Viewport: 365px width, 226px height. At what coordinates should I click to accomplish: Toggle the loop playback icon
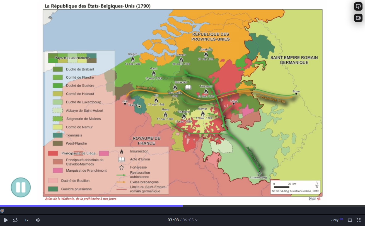(x=15, y=220)
